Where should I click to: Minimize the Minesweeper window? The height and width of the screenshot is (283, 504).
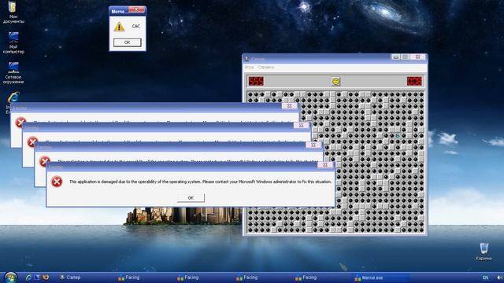click(x=395, y=57)
